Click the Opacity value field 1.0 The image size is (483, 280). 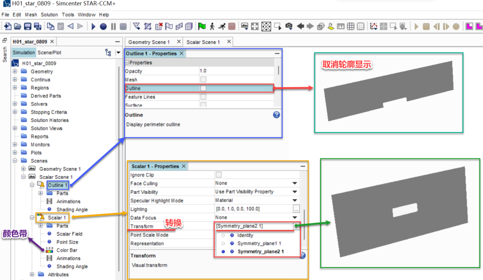coord(237,71)
